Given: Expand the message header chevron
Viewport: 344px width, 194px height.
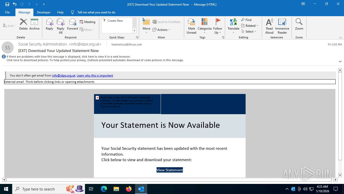Looking at the screenshot, I should (340, 61).
